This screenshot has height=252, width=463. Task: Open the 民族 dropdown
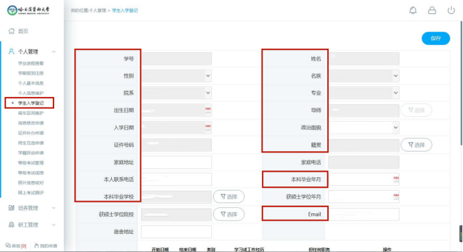363,76
